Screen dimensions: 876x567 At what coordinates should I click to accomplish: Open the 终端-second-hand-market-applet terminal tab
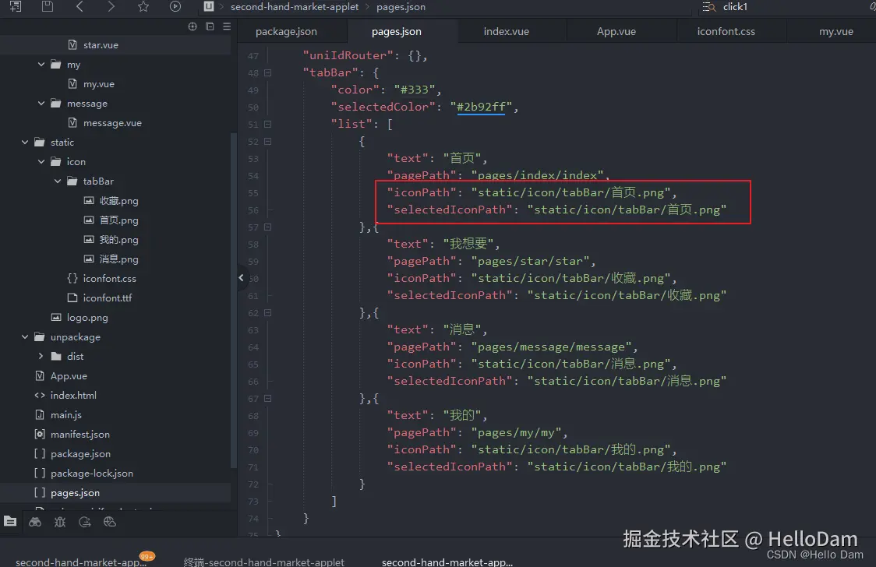coord(263,562)
